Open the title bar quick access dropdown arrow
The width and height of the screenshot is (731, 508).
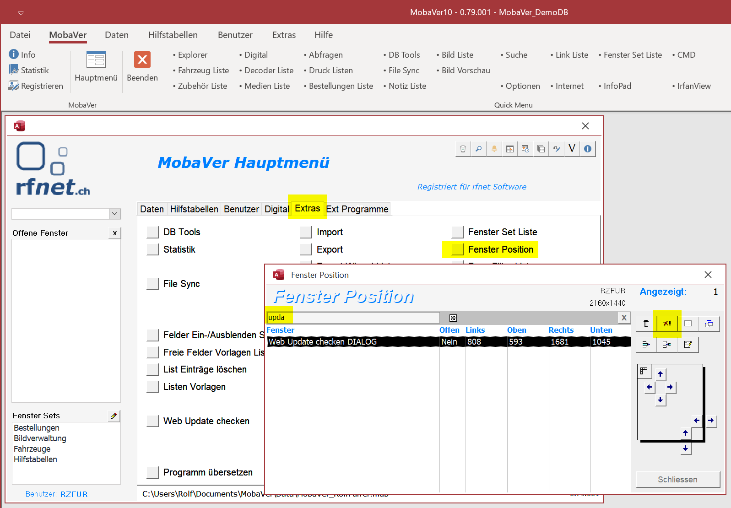point(21,13)
